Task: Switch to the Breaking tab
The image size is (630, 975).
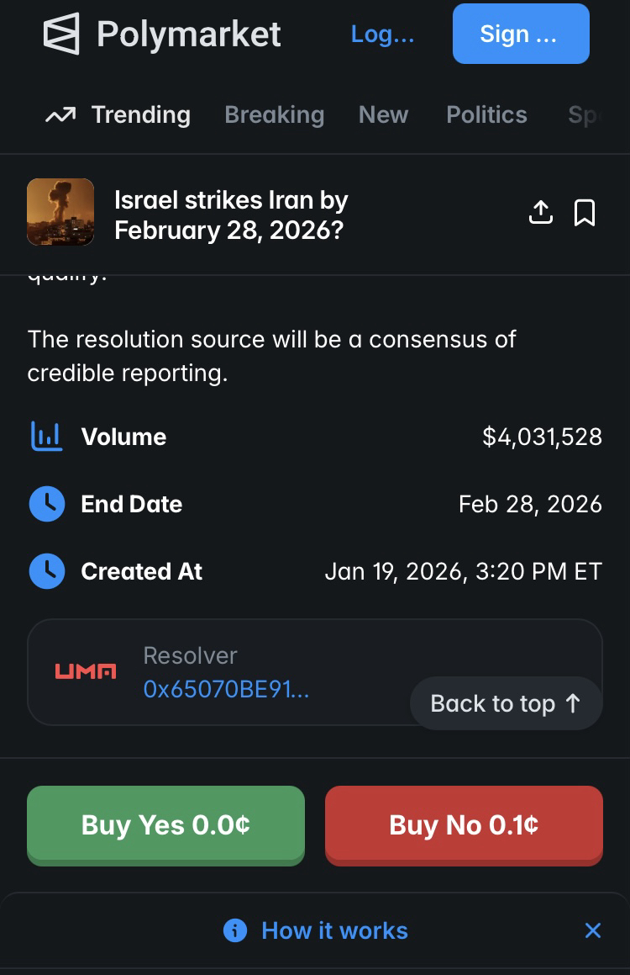Action: click(274, 114)
